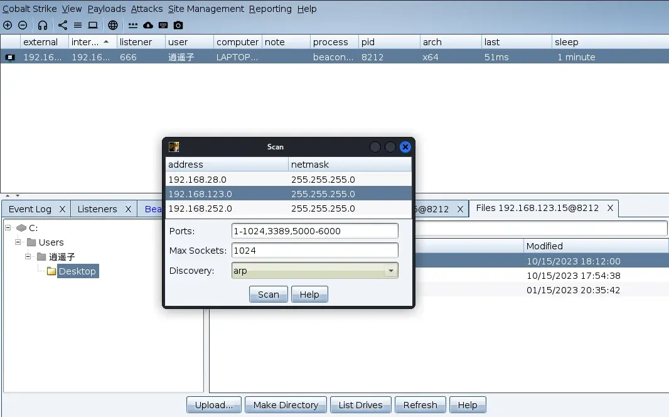View credentials with password-dots icon

click(x=132, y=25)
